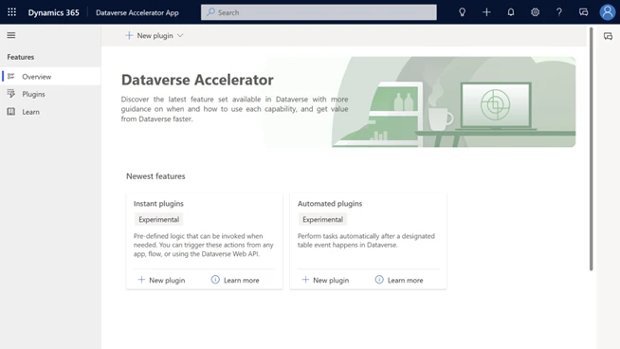Screen dimensions: 620x349
Task: Open the user account avatar
Action: (608, 12)
